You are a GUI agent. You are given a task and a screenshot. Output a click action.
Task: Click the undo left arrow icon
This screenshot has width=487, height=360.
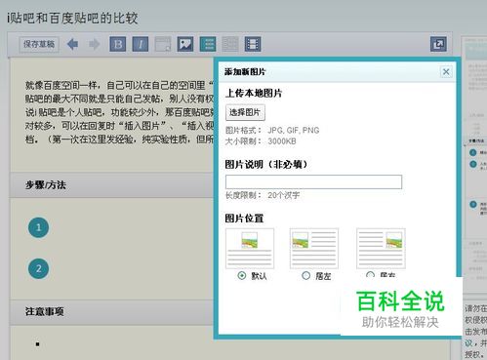coord(72,44)
